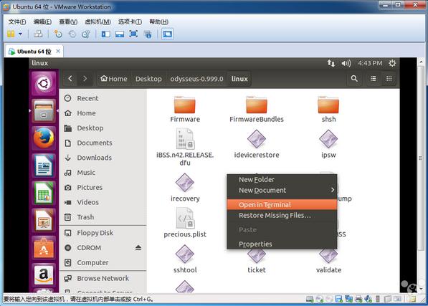The width and height of the screenshot is (428, 306).
Task: Open the network indicator in top panel
Action: click(x=330, y=63)
